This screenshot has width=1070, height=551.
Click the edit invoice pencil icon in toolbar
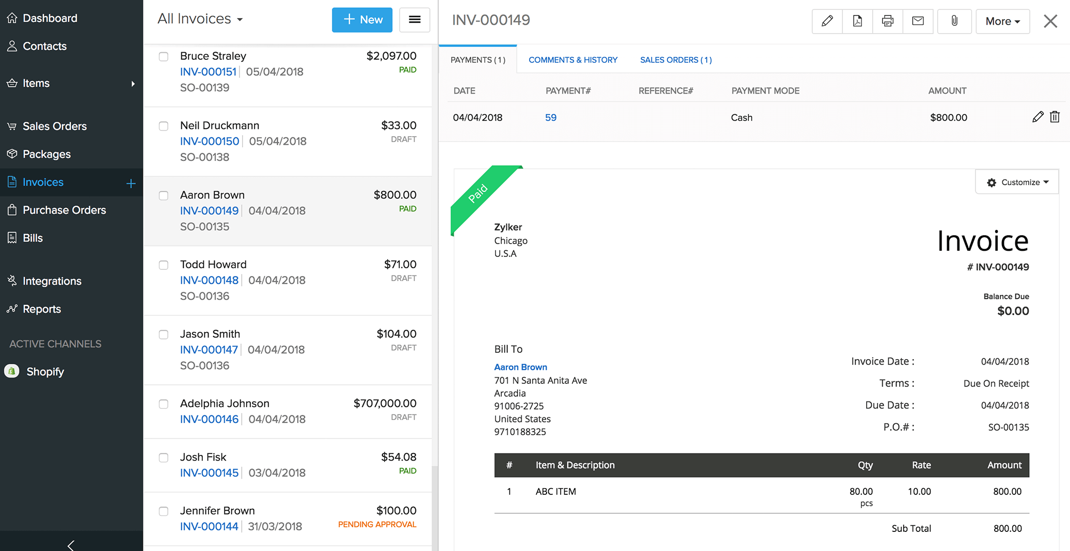click(x=827, y=21)
